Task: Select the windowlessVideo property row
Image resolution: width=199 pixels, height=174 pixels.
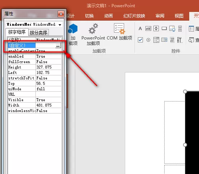Action: point(34,111)
